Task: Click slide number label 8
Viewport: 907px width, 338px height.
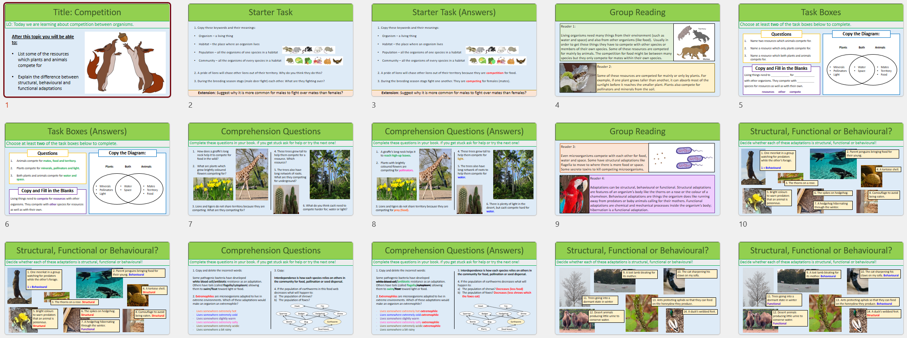Action: pos(374,224)
